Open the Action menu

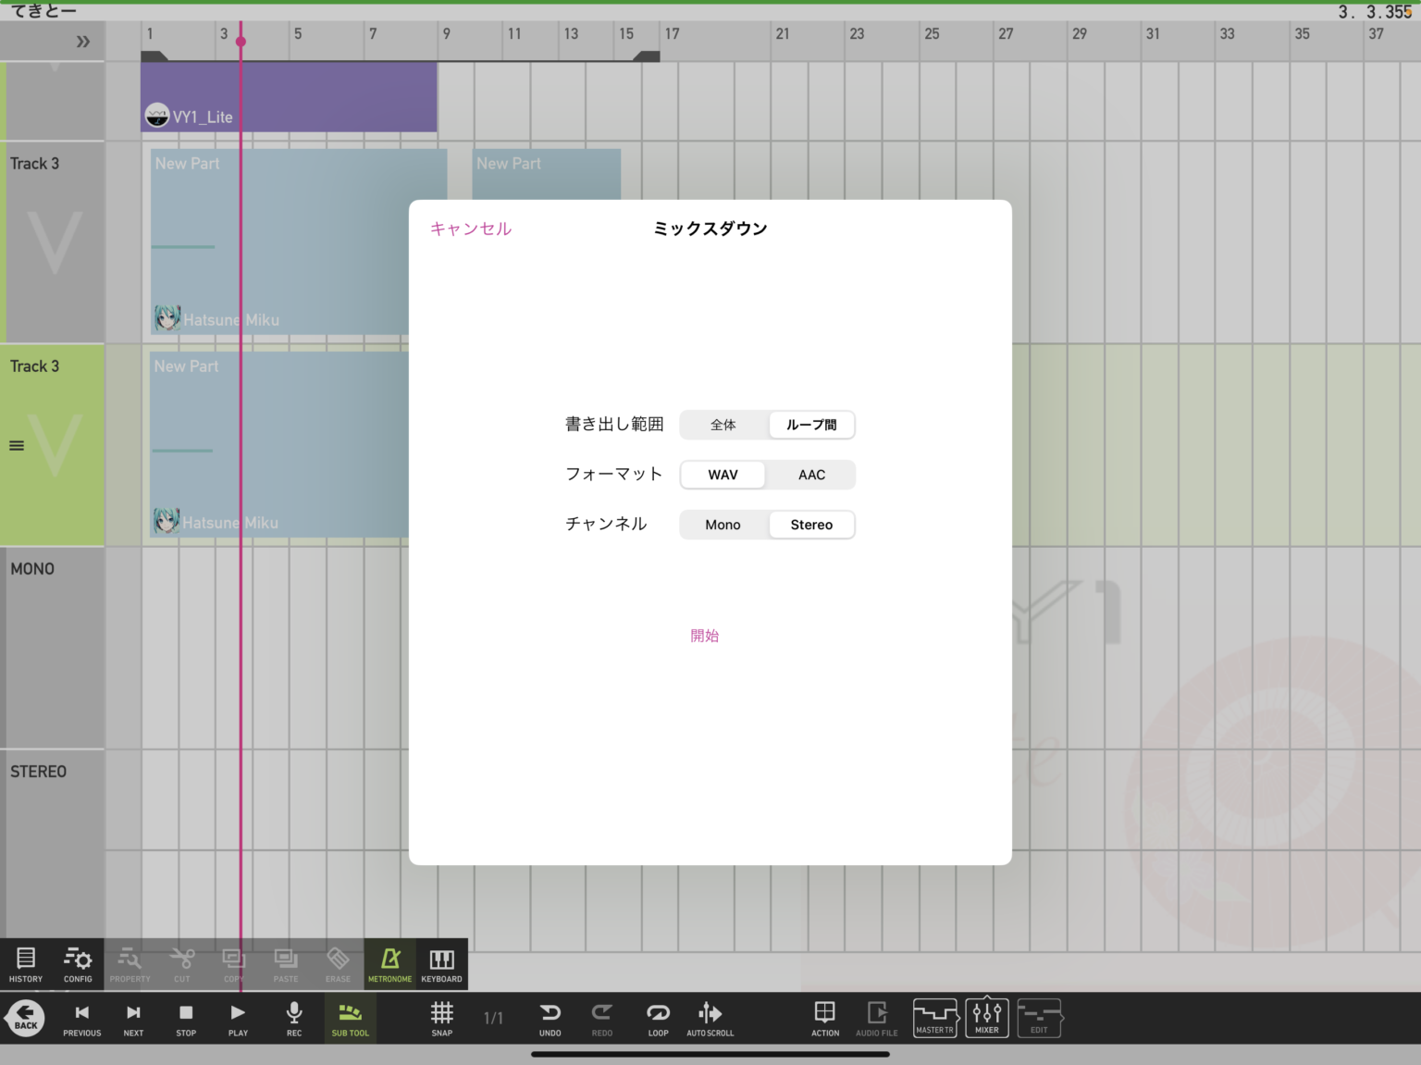click(x=824, y=1017)
